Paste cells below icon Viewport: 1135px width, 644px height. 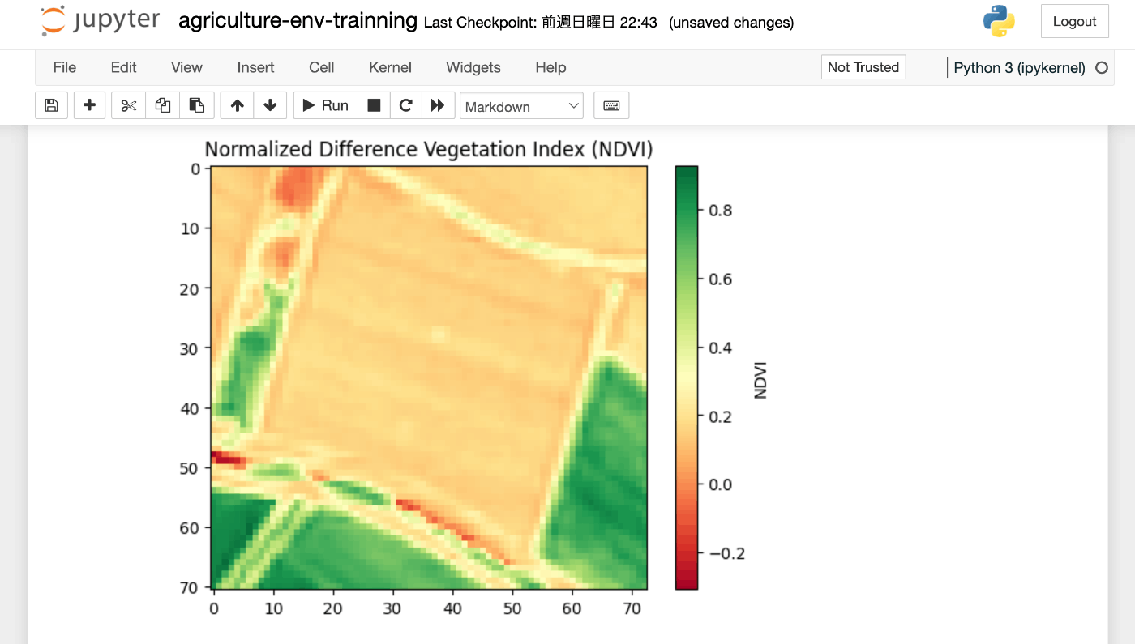197,105
